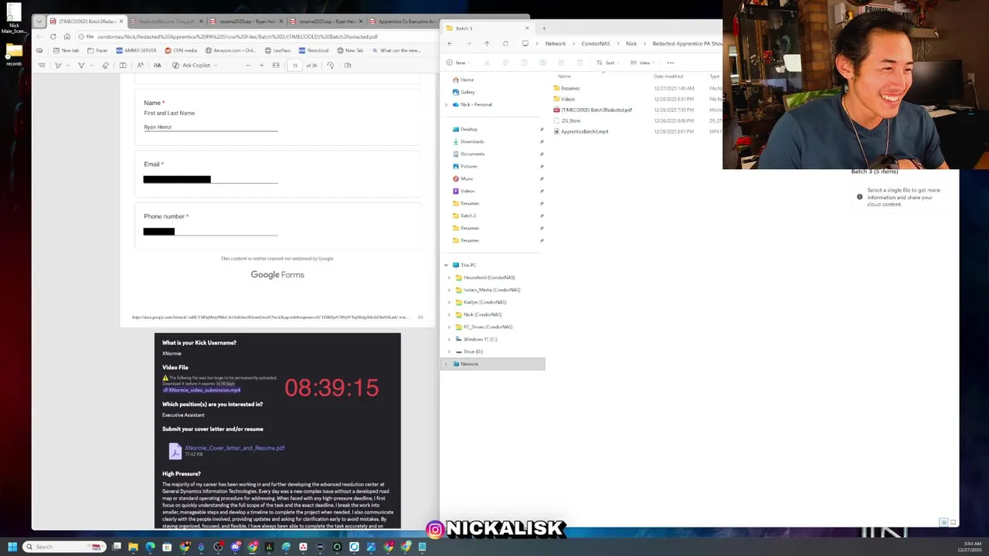
Task: Click the PDF page number field
Action: coord(294,65)
